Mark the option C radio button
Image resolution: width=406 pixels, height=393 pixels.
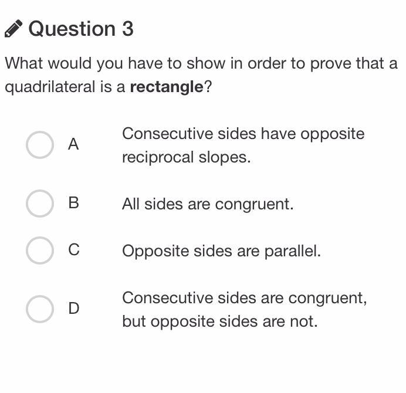[40, 250]
